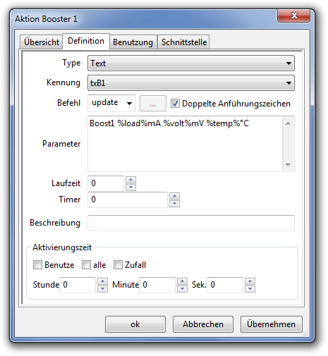The height and width of the screenshot is (356, 328).
Task: Open the Befehl update dropdown
Action: click(x=111, y=103)
